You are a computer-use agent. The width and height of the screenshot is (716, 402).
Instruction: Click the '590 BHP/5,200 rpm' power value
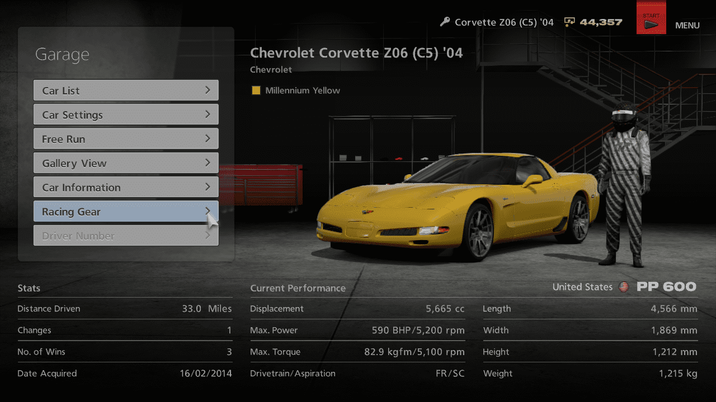click(x=418, y=331)
